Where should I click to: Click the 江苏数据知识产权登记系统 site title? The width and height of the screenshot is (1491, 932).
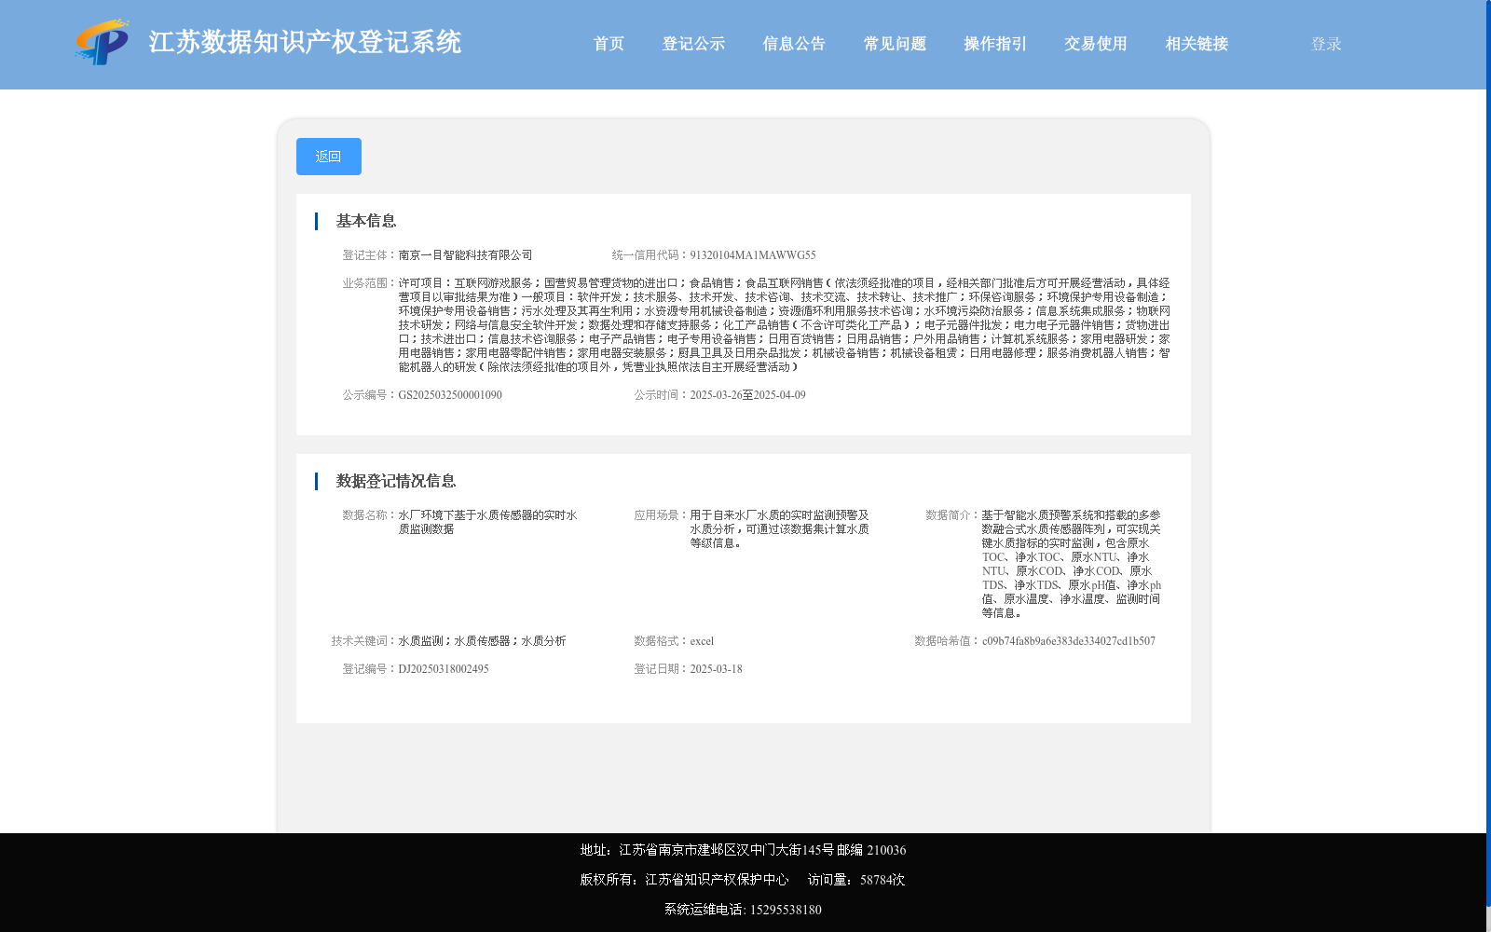(x=305, y=42)
